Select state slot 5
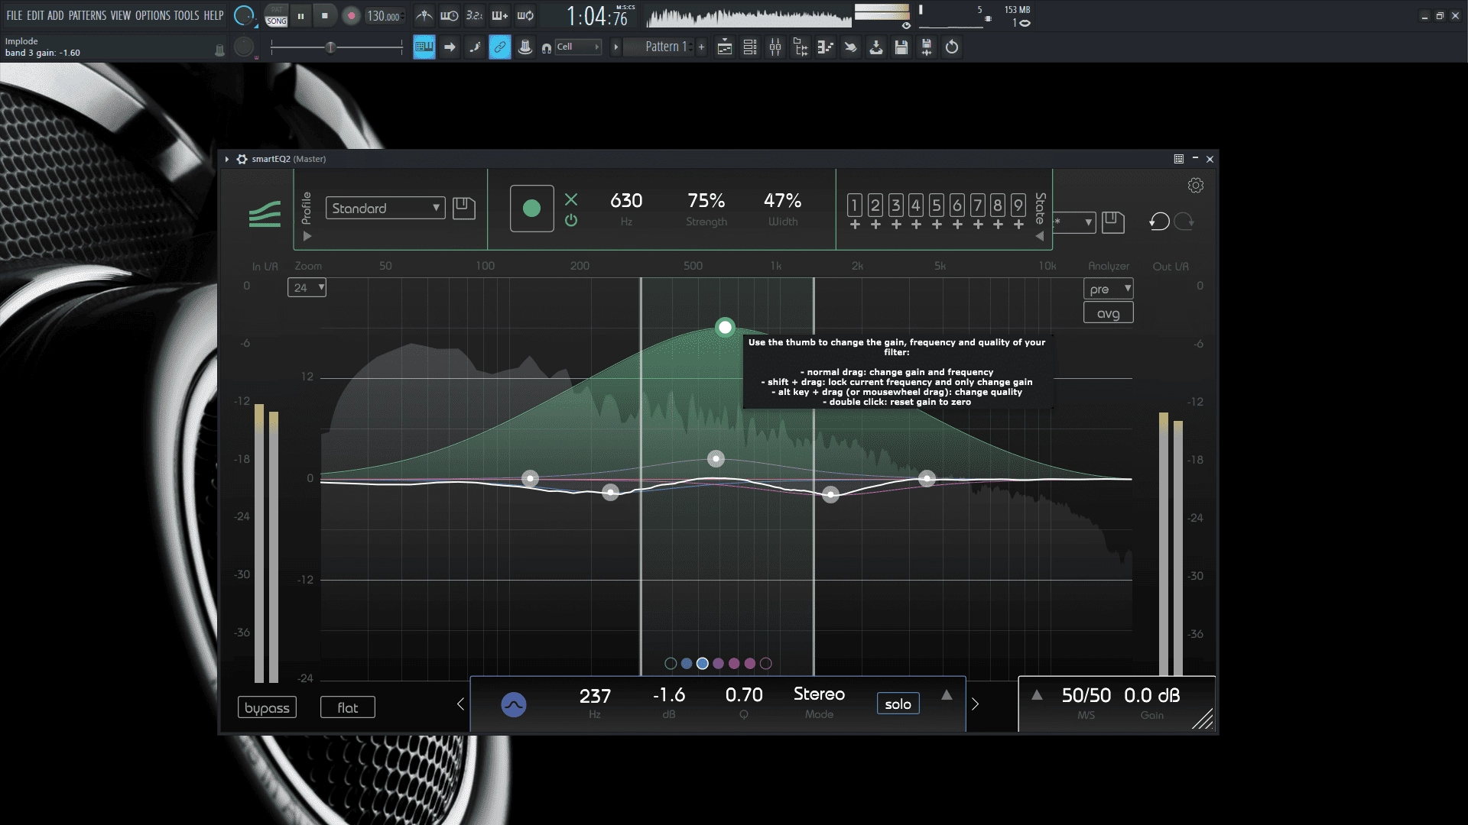1468x825 pixels. pos(936,205)
